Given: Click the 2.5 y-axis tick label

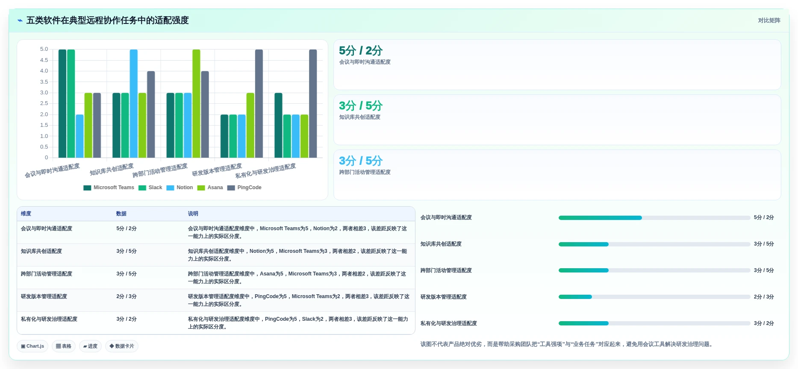Looking at the screenshot, I should coord(44,103).
